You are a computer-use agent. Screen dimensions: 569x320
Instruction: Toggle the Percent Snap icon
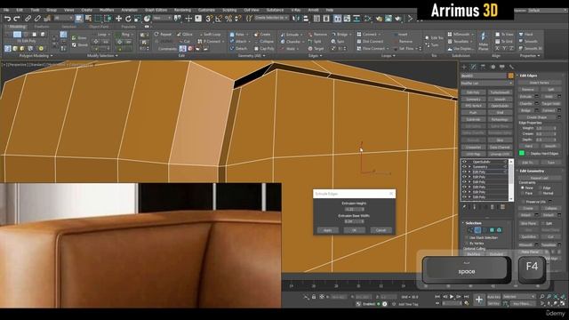tap(228, 18)
